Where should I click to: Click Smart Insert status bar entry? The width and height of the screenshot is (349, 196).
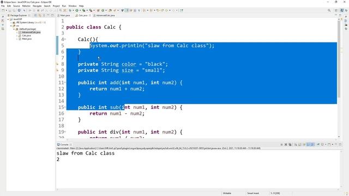pyautogui.click(x=253, y=193)
